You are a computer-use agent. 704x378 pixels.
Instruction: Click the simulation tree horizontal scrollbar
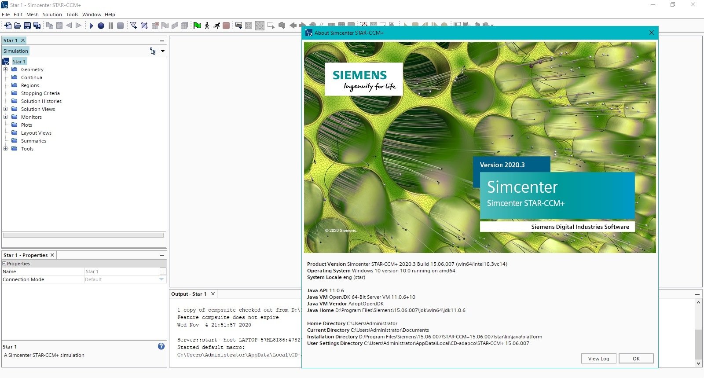tap(84, 235)
